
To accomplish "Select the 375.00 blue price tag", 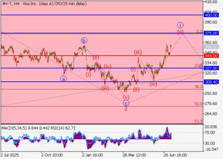I will click(x=211, y=33).
